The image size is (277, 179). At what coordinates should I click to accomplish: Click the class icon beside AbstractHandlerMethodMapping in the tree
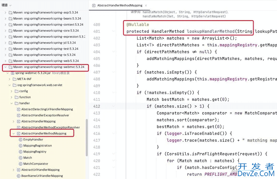pyautogui.click(x=19, y=134)
